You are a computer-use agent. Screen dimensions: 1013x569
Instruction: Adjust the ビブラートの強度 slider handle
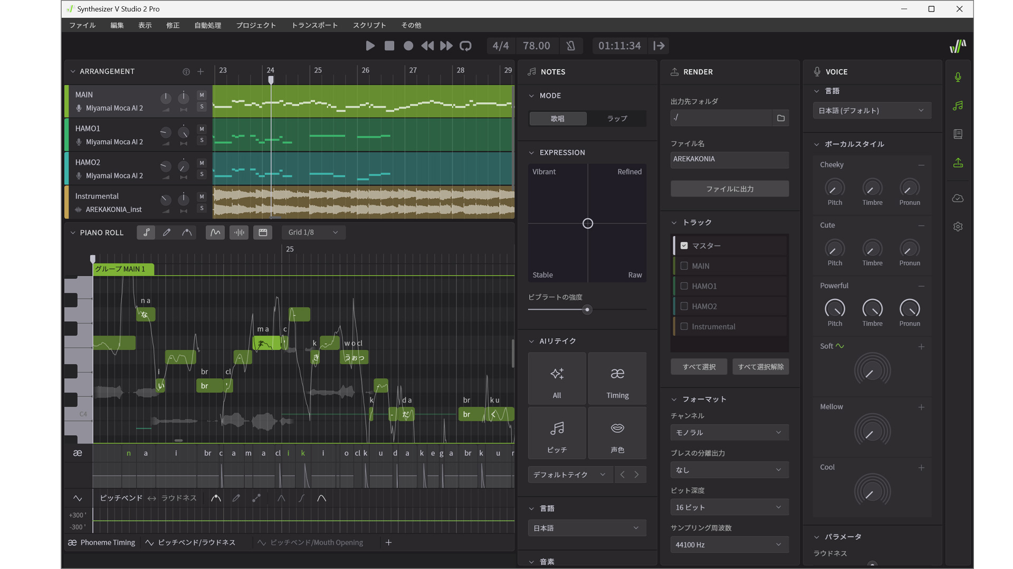[587, 310]
